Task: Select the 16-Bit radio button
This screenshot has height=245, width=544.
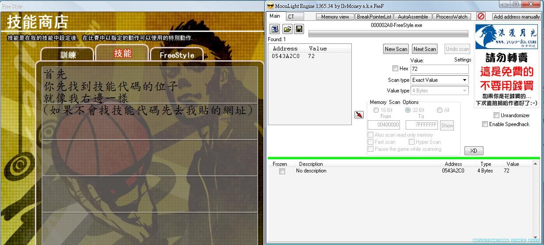Action: coord(376,110)
